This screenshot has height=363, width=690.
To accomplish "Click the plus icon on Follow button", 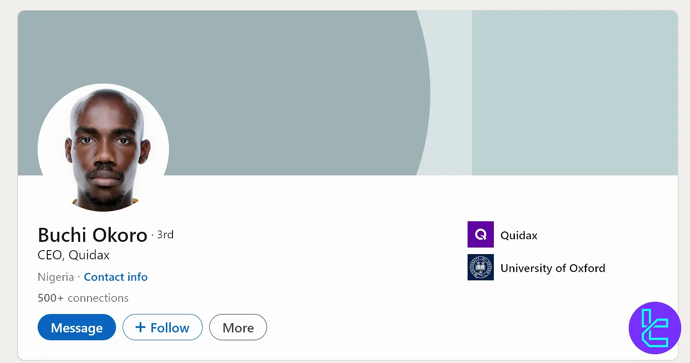I will pyautogui.click(x=140, y=327).
